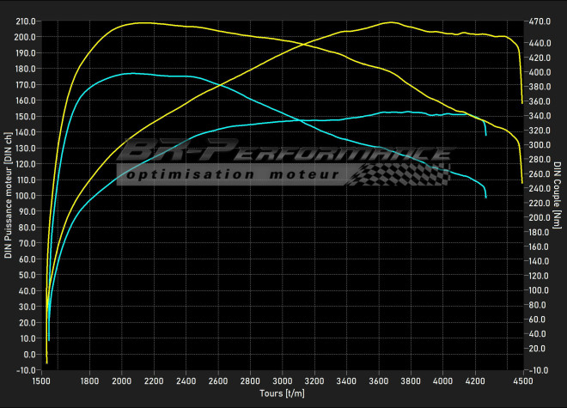The width and height of the screenshot is (567, 408).
Task: Click the yellow torque curve peak near 2100 rpm
Action: 139,22
